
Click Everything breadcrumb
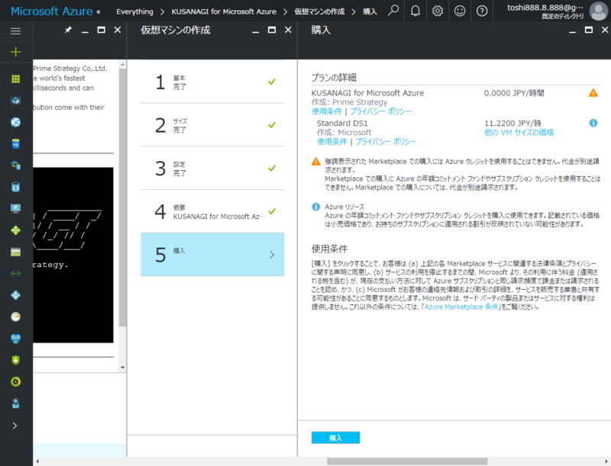click(135, 11)
